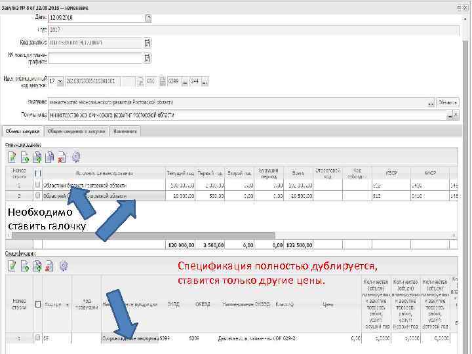The height and width of the screenshot is (354, 472).
Task: Click the edit row icon in Финансирование toolbar
Action: tap(12, 157)
